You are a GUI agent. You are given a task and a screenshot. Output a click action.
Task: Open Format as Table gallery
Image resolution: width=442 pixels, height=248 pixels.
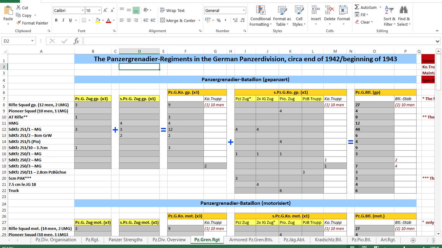tap(283, 17)
